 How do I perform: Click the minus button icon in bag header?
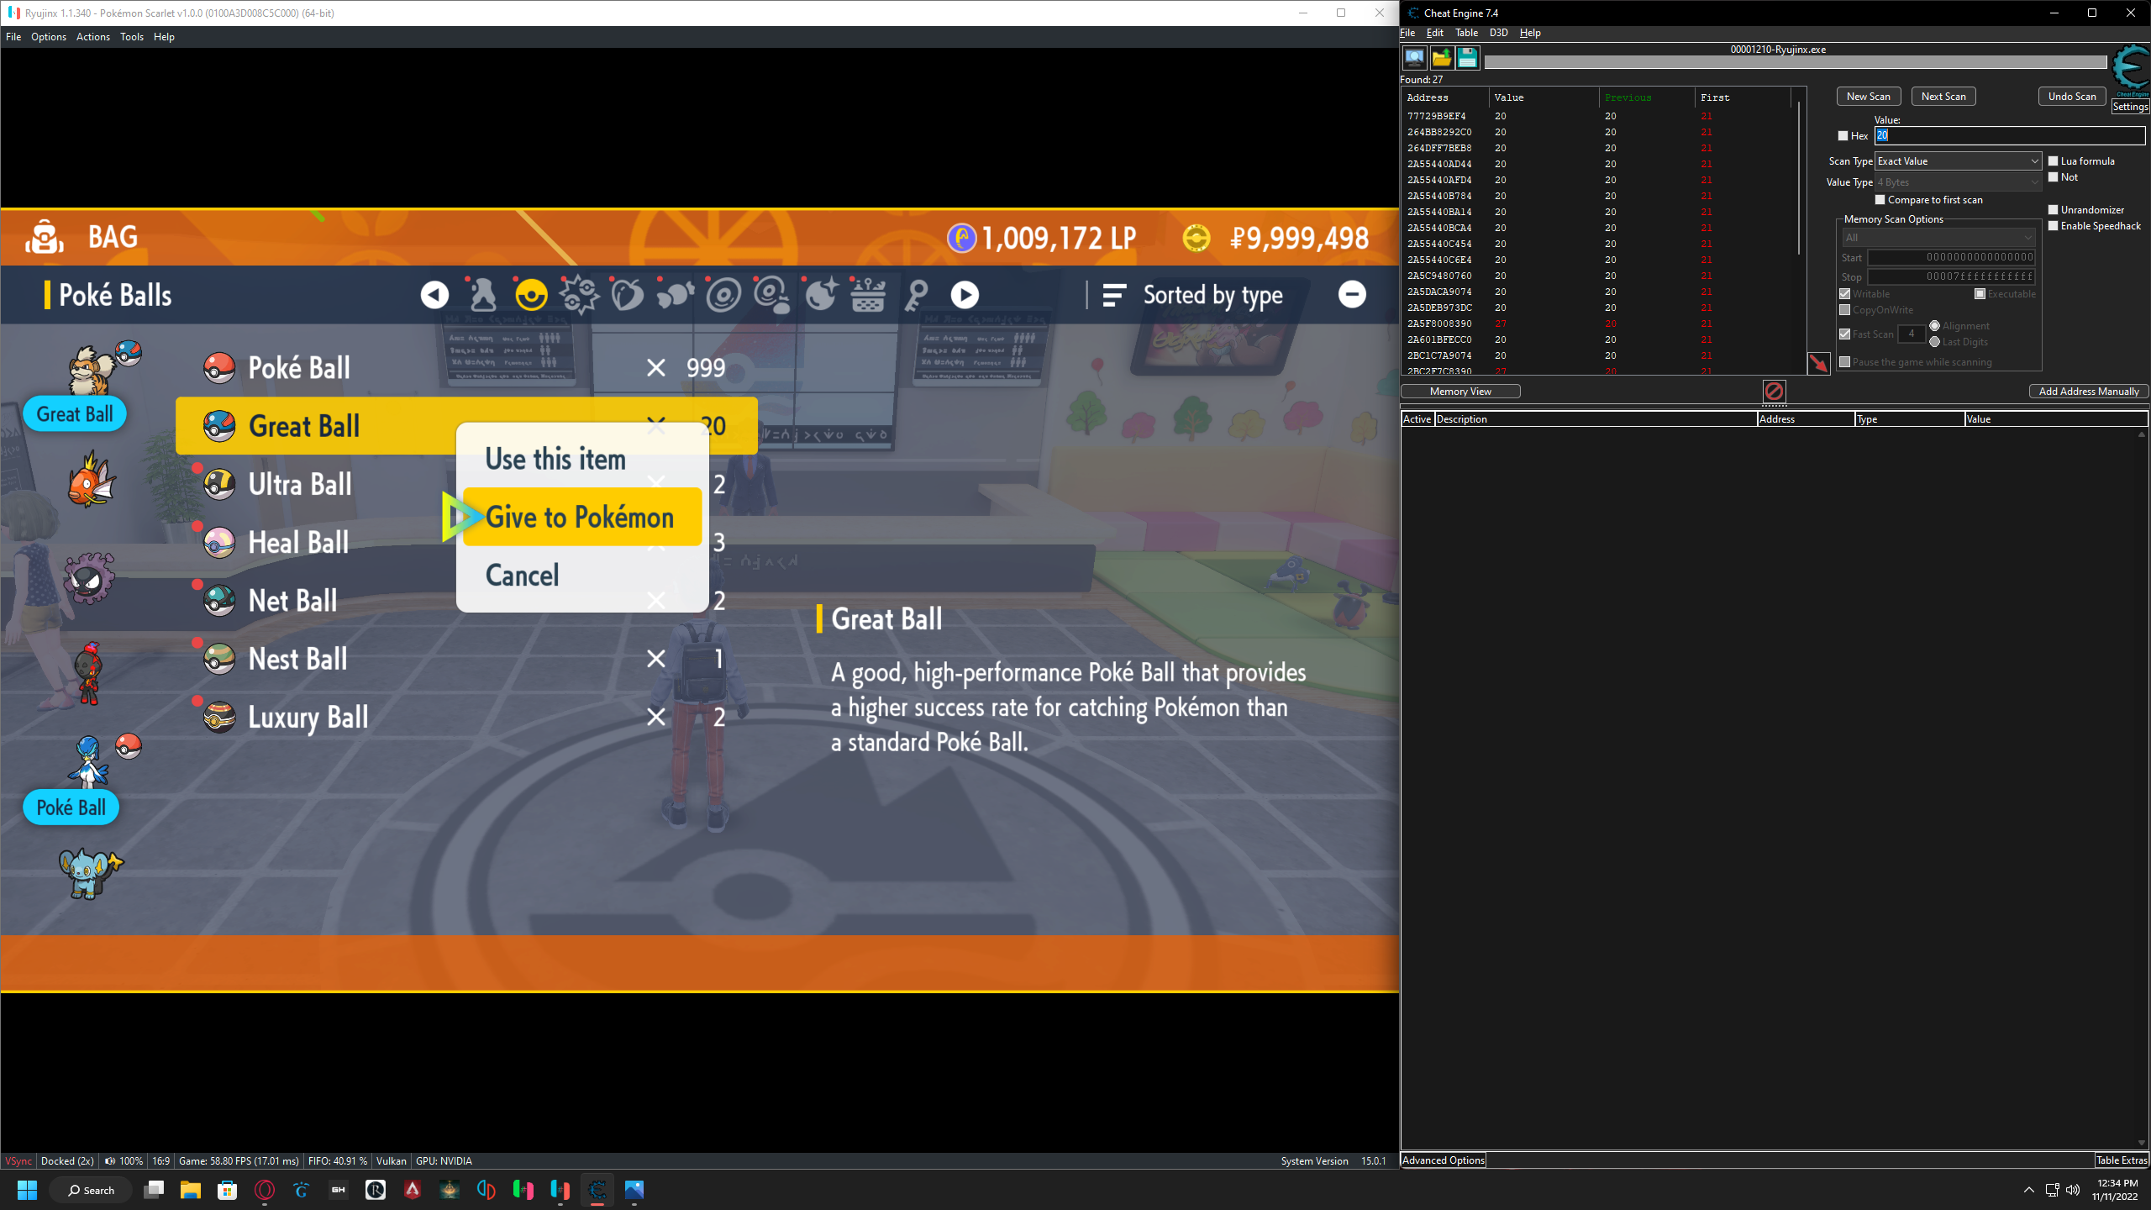click(x=1352, y=294)
